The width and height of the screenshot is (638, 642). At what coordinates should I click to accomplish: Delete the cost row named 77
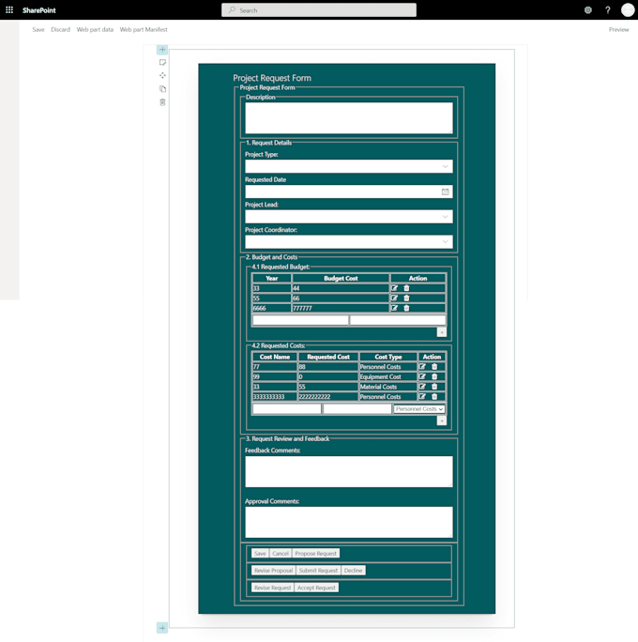(434, 367)
